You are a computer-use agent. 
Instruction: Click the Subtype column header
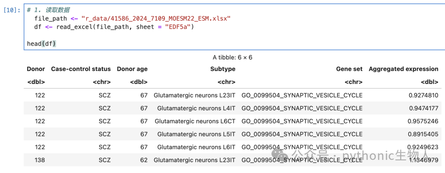click(223, 69)
